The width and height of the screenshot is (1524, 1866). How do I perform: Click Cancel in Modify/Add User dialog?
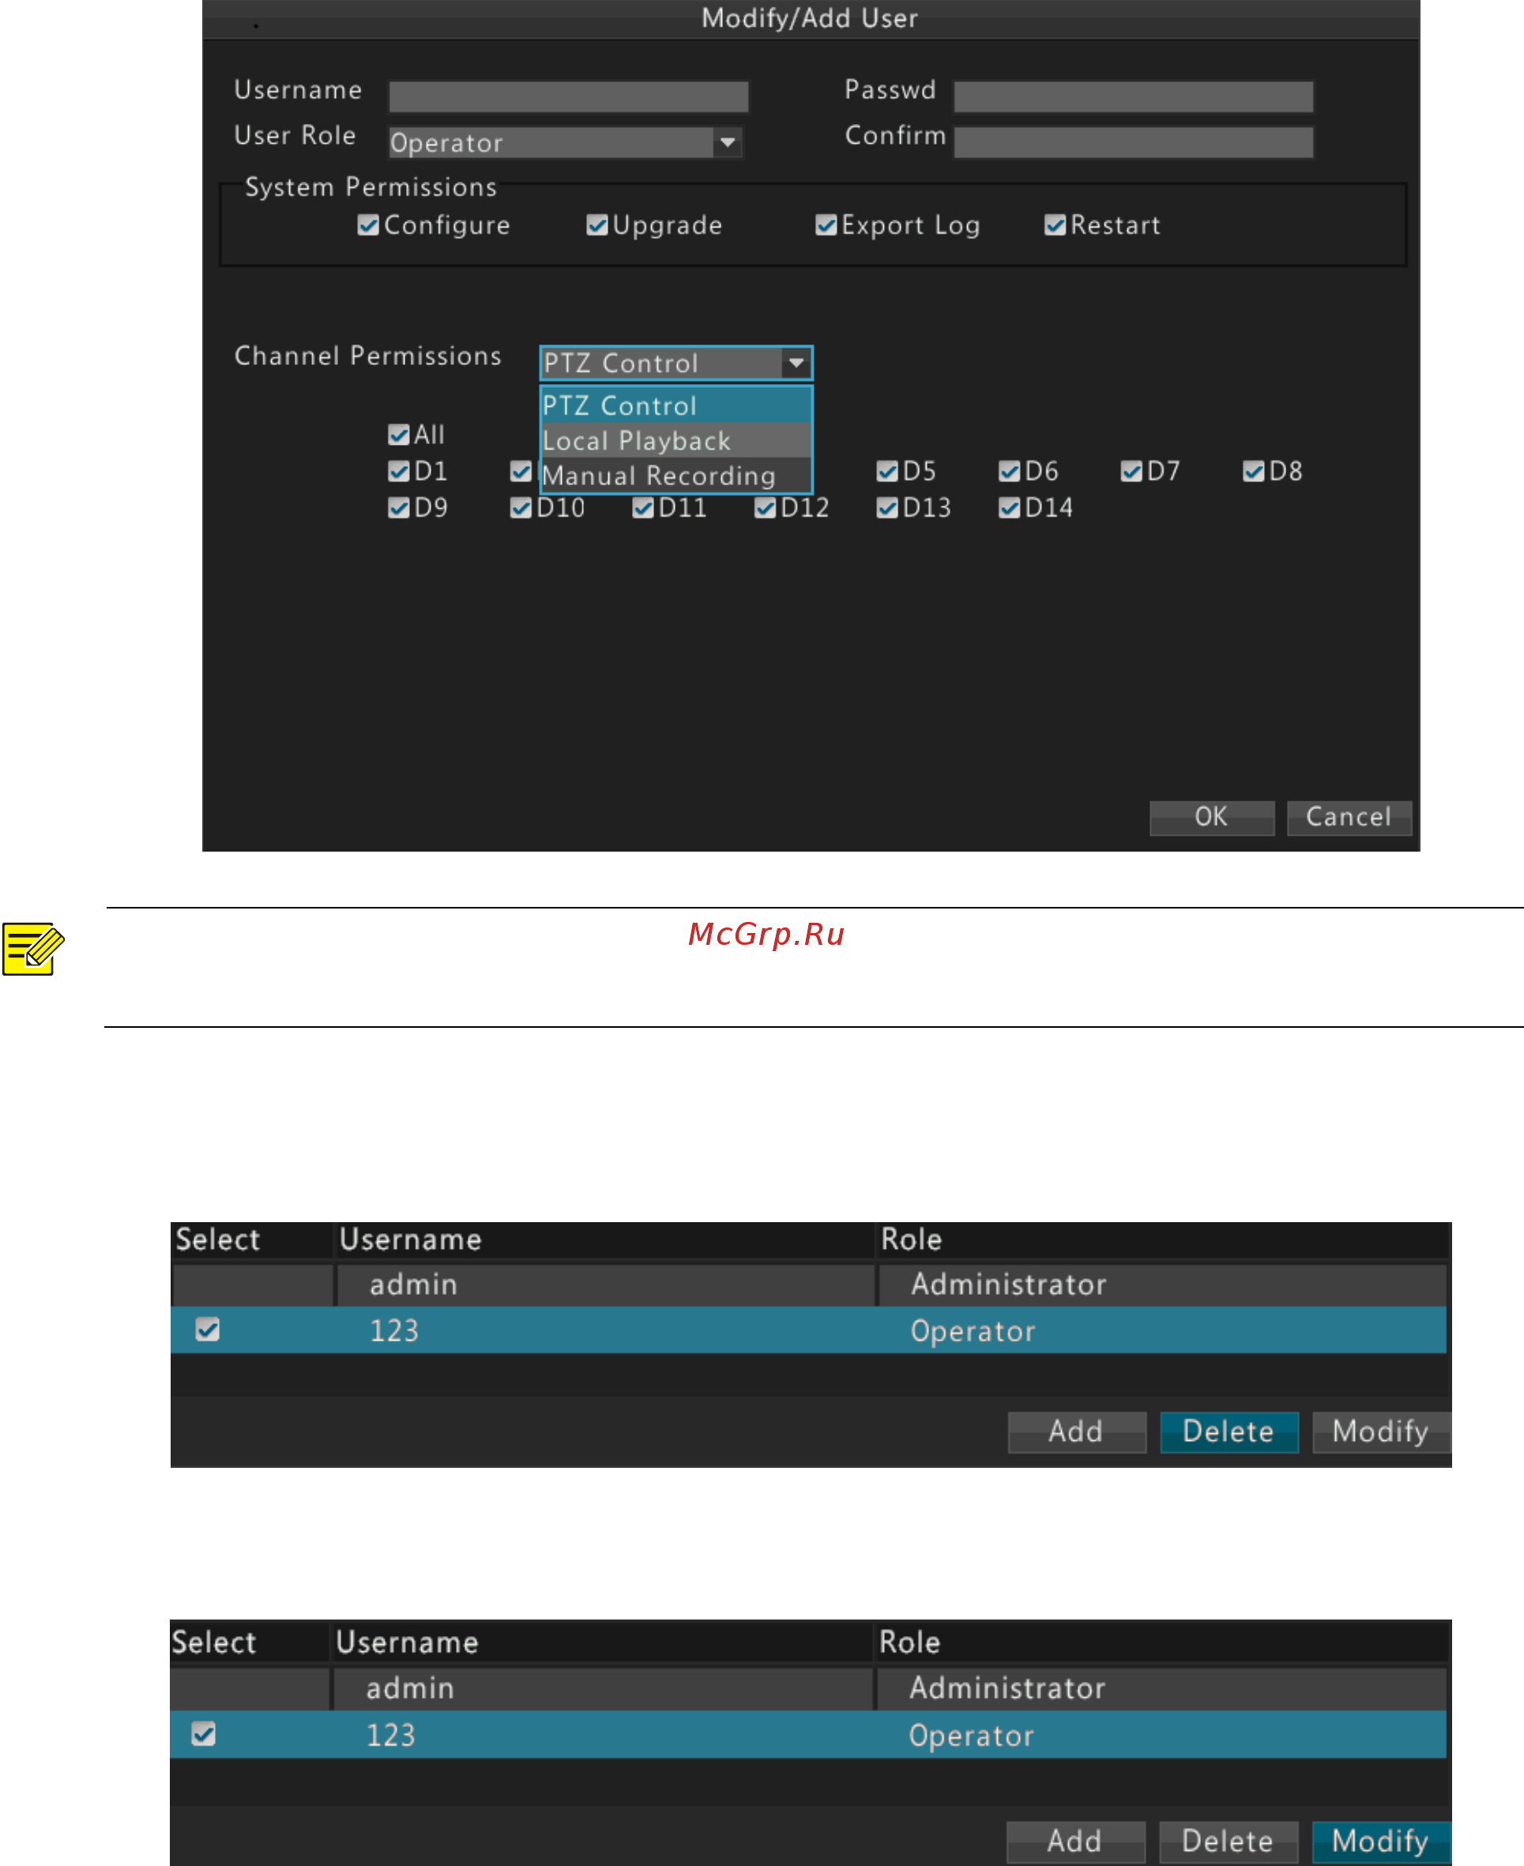1349,817
